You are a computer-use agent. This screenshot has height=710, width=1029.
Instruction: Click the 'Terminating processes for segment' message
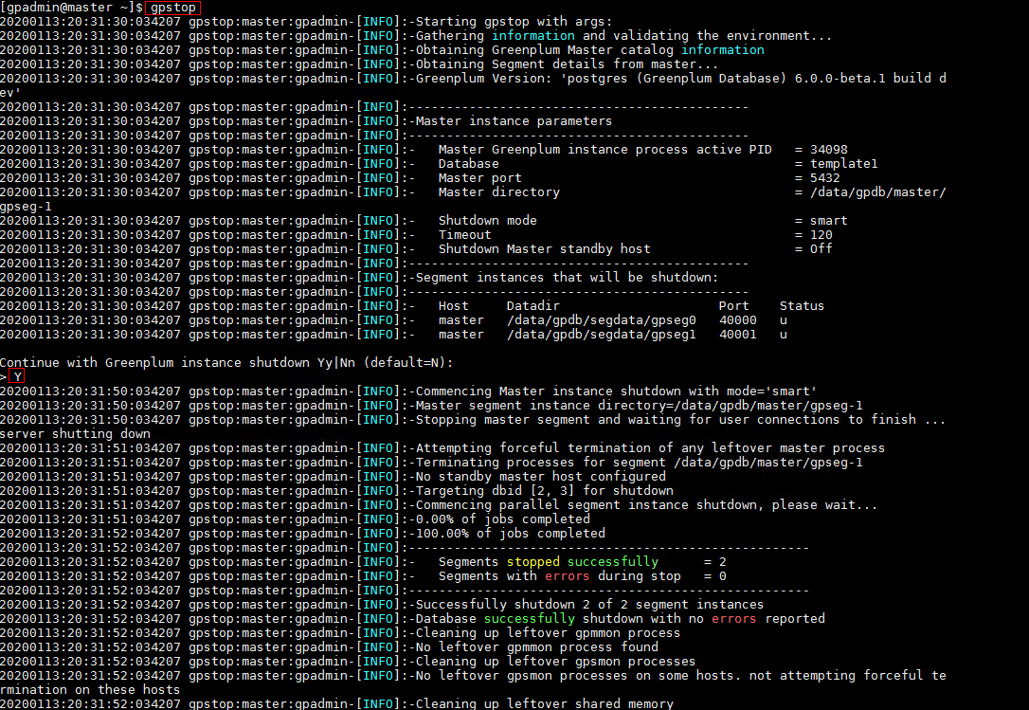640,463
